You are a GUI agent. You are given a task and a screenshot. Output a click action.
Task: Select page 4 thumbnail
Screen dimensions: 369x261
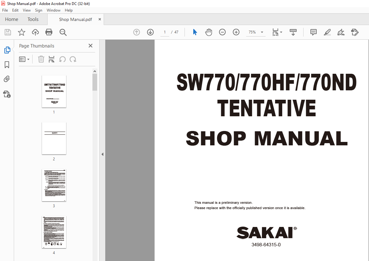tap(54, 232)
